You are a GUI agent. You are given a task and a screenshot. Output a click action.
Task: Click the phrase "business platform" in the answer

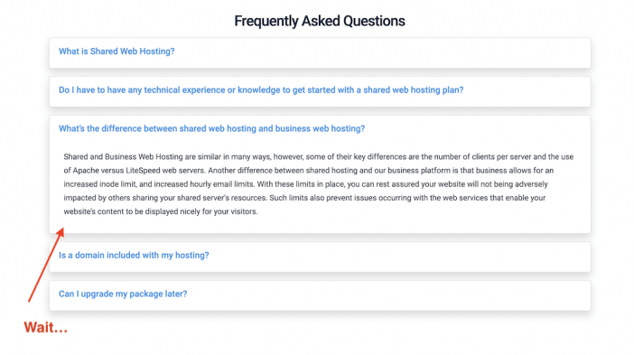point(419,170)
